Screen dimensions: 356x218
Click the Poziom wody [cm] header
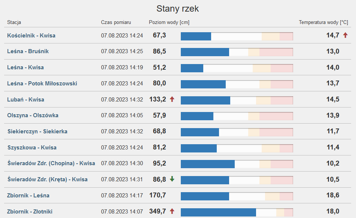coord(169,22)
